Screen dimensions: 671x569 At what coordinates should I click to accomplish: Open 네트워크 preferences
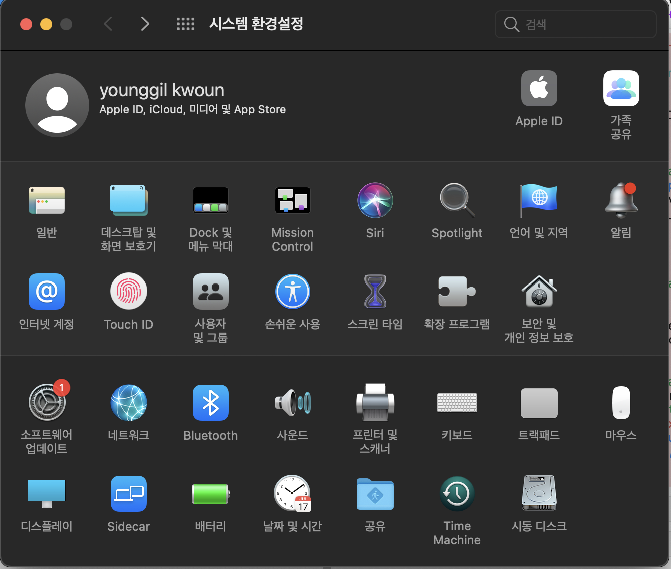click(129, 403)
